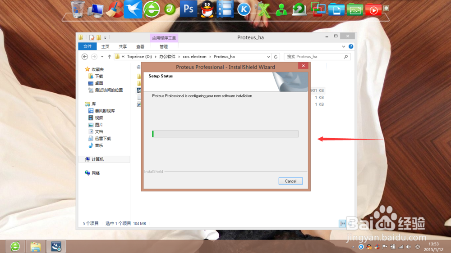Click the setup progress bar

click(225, 134)
